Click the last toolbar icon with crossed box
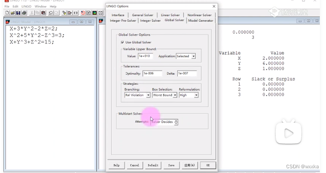 click(x=100, y=13)
